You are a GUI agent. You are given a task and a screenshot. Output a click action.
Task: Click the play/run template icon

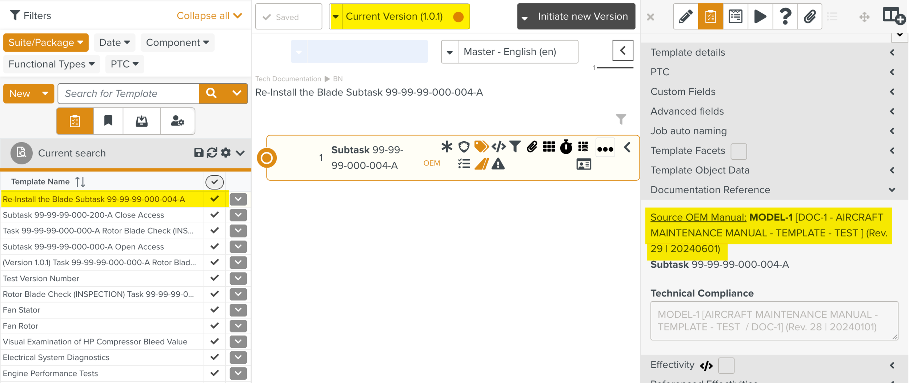pos(760,16)
